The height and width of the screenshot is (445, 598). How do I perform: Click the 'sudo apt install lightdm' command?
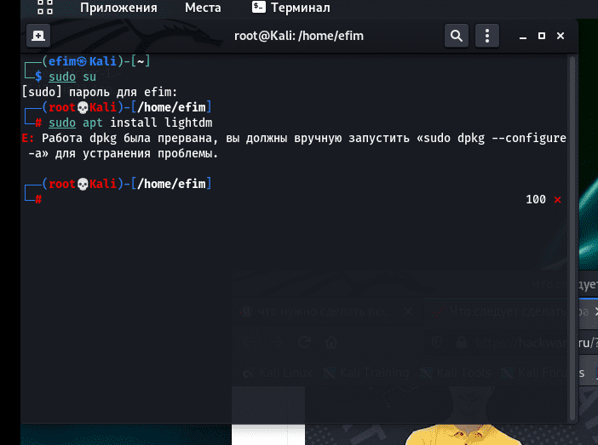(x=130, y=123)
